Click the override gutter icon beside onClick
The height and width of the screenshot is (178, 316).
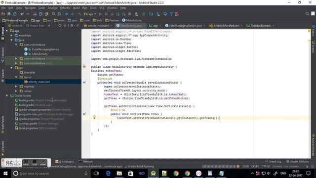point(84,114)
